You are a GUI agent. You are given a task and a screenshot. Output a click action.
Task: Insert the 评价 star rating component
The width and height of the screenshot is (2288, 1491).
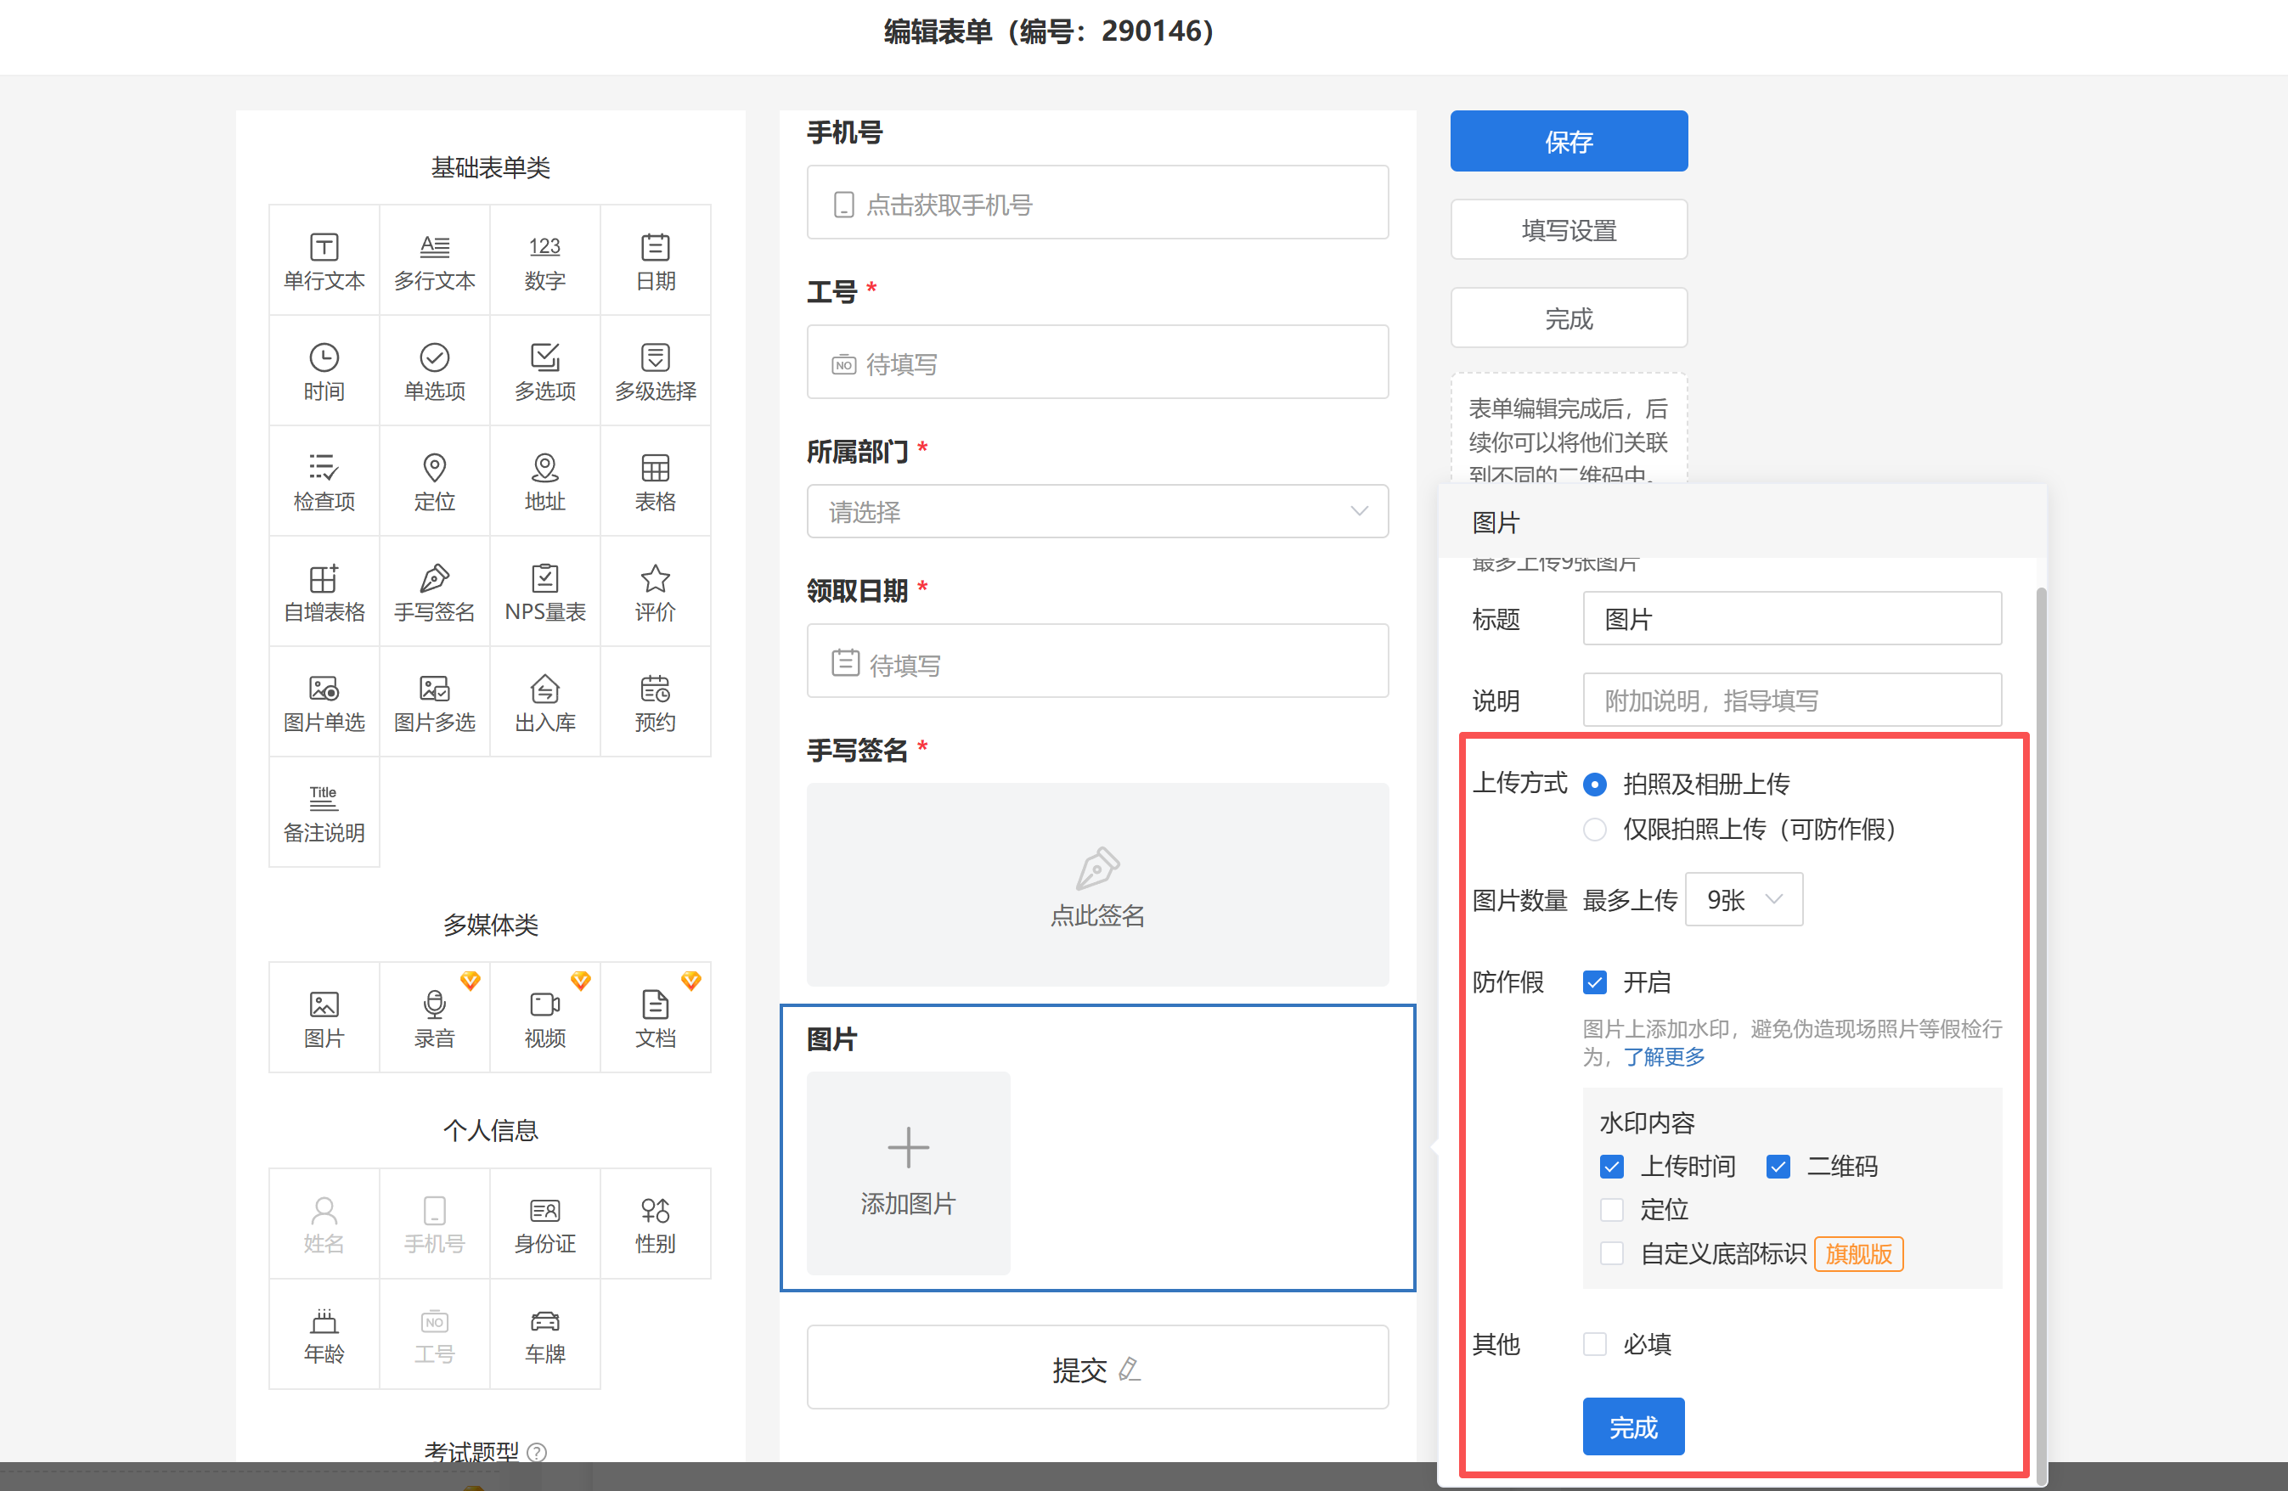point(656,591)
